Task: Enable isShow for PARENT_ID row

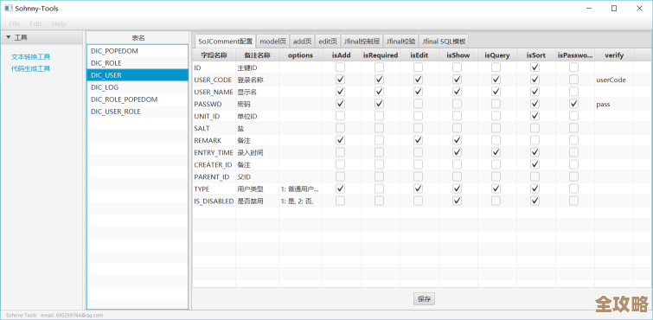Action: (x=458, y=176)
